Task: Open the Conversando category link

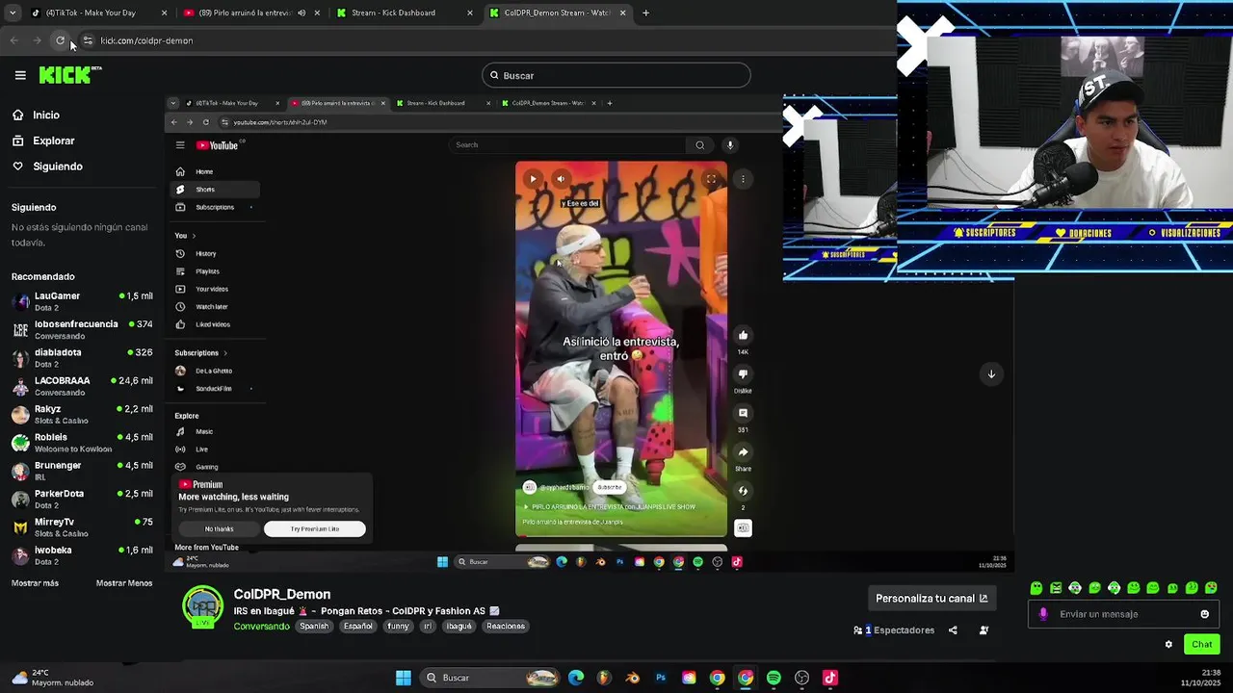Action: pos(261,626)
